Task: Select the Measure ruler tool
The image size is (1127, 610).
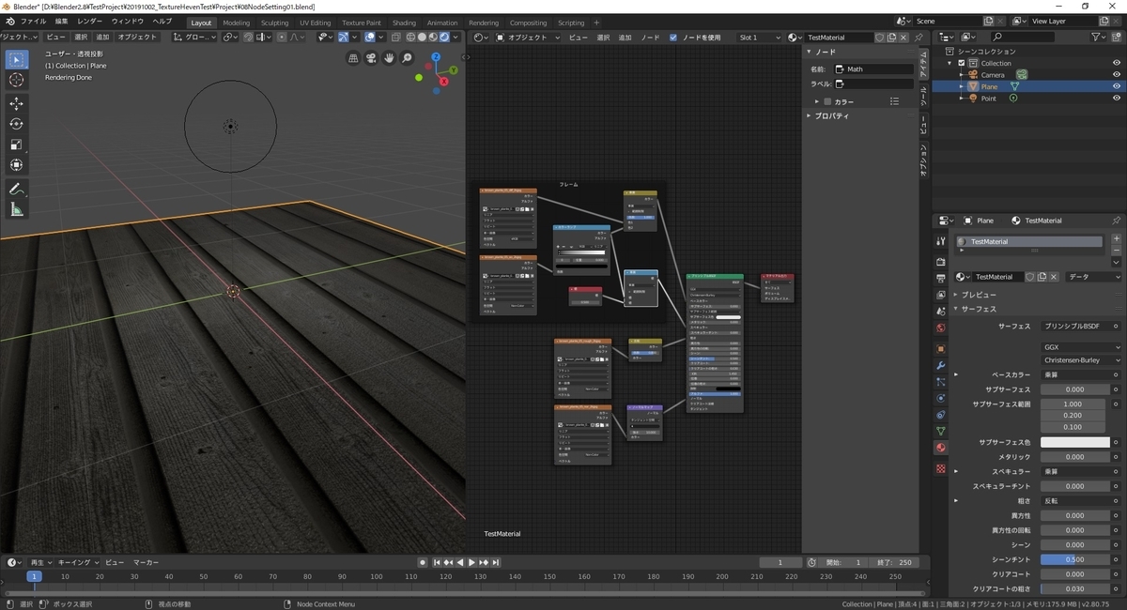Action: coord(16,209)
